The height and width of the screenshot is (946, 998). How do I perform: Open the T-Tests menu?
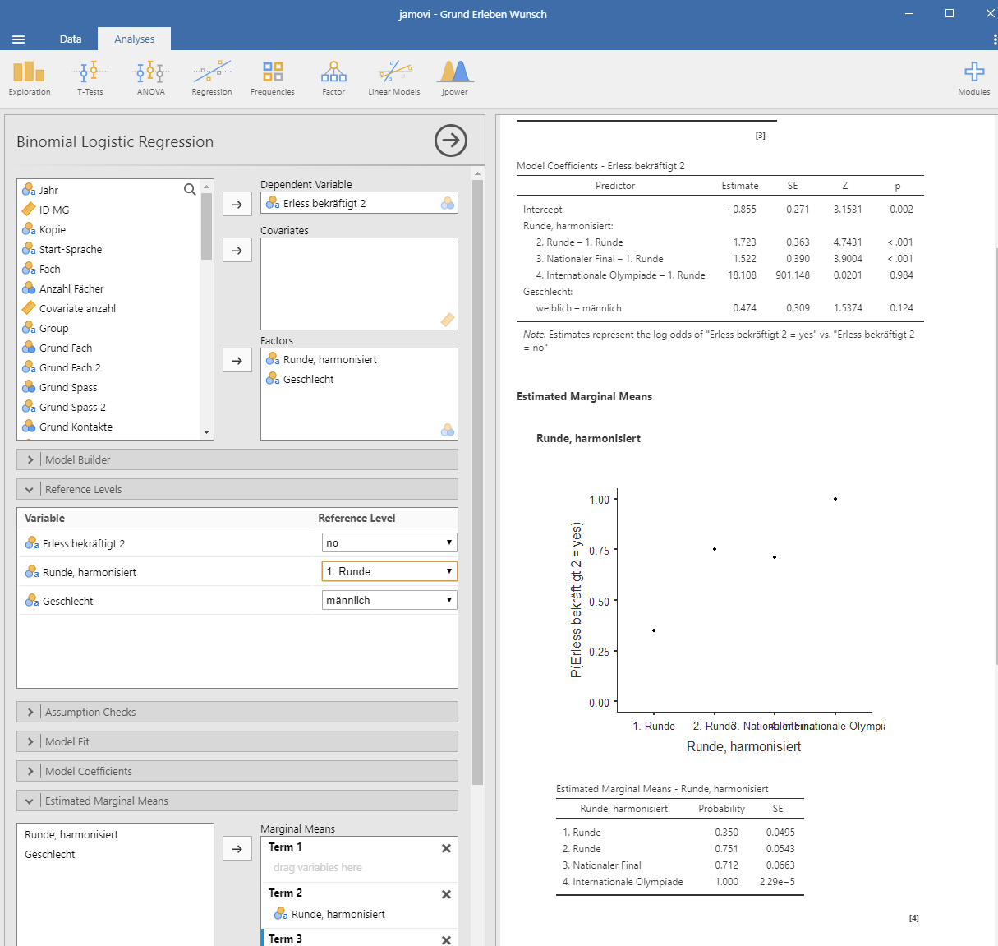[x=90, y=78]
